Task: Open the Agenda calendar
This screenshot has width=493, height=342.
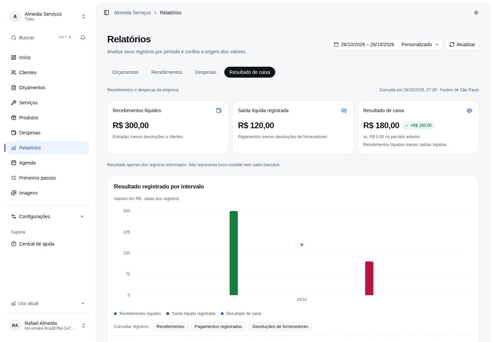Action: point(48,163)
